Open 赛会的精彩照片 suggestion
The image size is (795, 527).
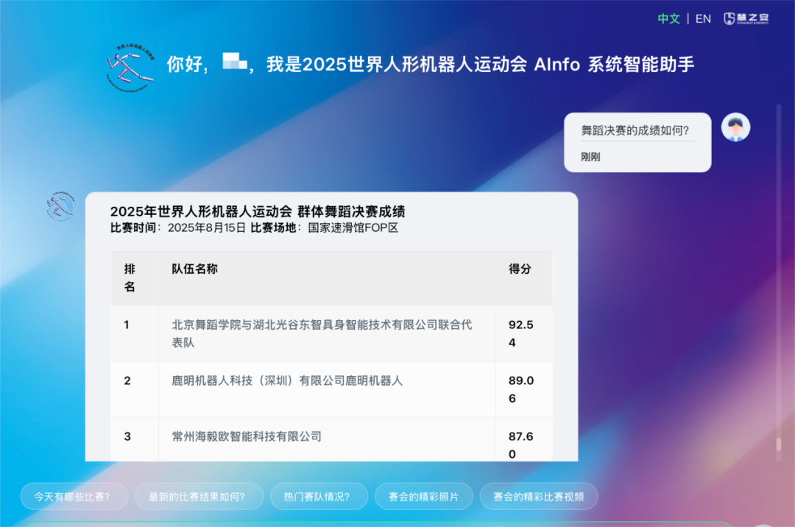(x=423, y=497)
